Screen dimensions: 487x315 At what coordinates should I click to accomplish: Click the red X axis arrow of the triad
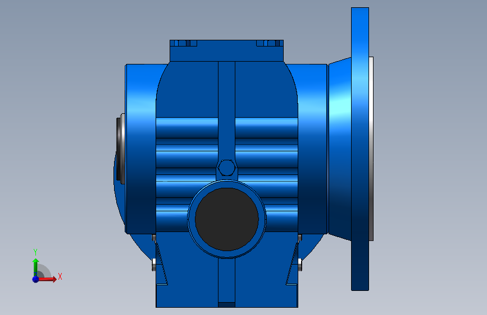[47, 279]
